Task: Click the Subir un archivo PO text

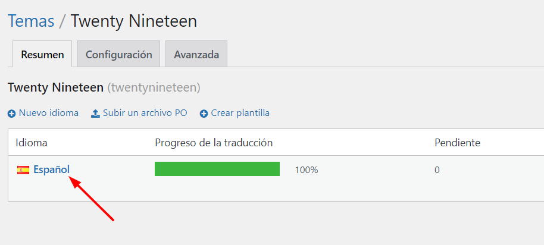Action: [x=145, y=113]
